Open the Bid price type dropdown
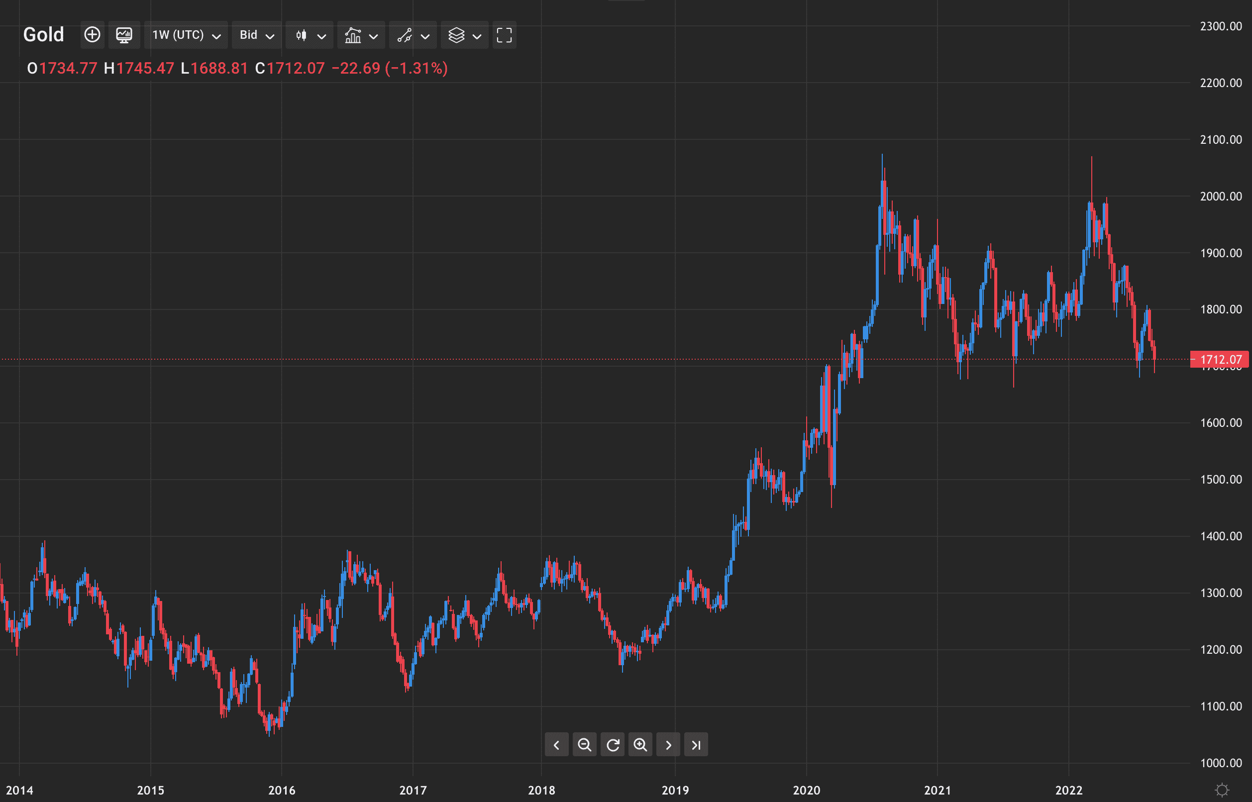This screenshot has width=1252, height=802. pyautogui.click(x=257, y=35)
